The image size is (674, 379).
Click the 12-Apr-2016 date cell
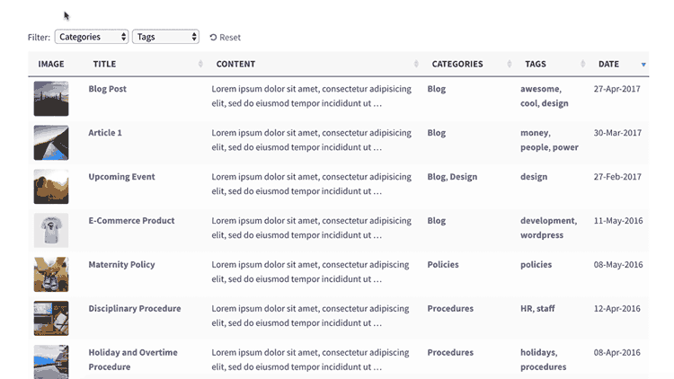[616, 309]
